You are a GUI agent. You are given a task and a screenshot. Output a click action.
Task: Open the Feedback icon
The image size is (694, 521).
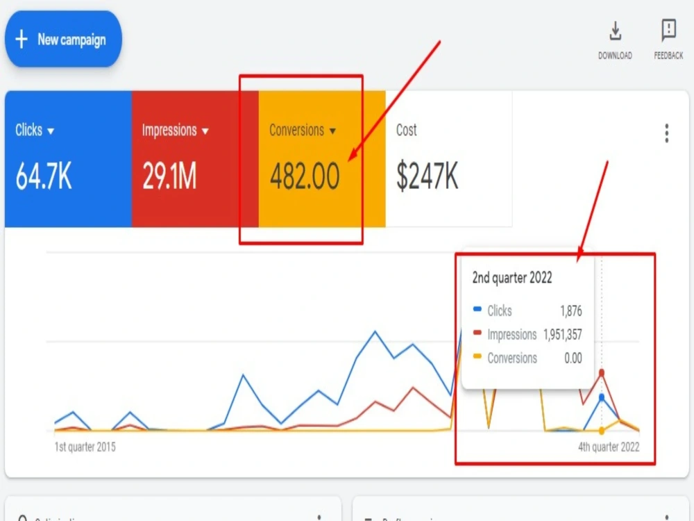668,30
